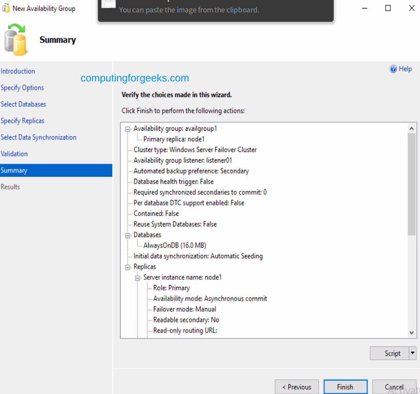Click the scrollbar up arrow
The image size is (420, 394).
click(412, 128)
